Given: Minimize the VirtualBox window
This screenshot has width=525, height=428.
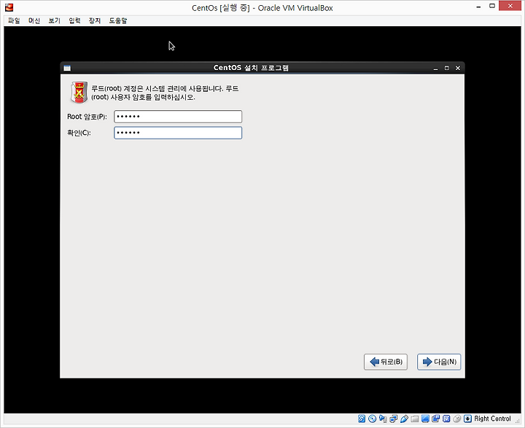Looking at the screenshot, I should click(479, 7).
